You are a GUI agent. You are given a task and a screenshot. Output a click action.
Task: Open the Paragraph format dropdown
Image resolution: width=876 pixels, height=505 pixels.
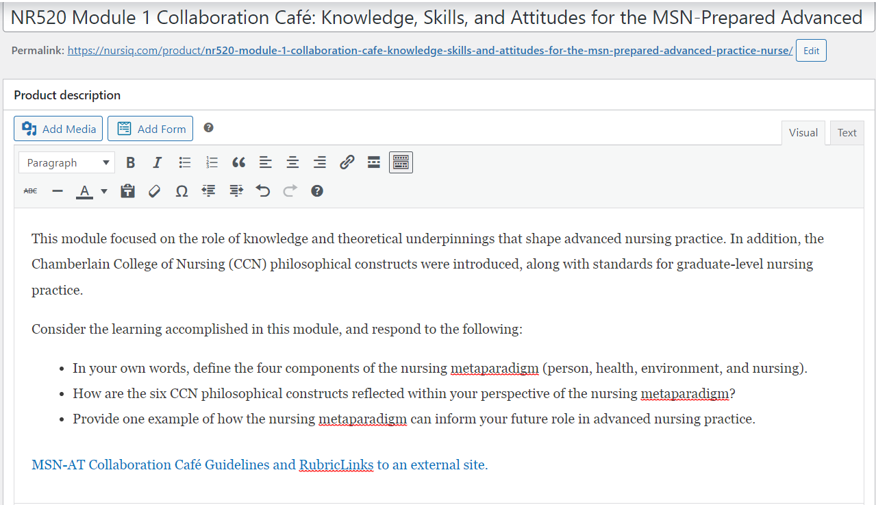pyautogui.click(x=66, y=162)
